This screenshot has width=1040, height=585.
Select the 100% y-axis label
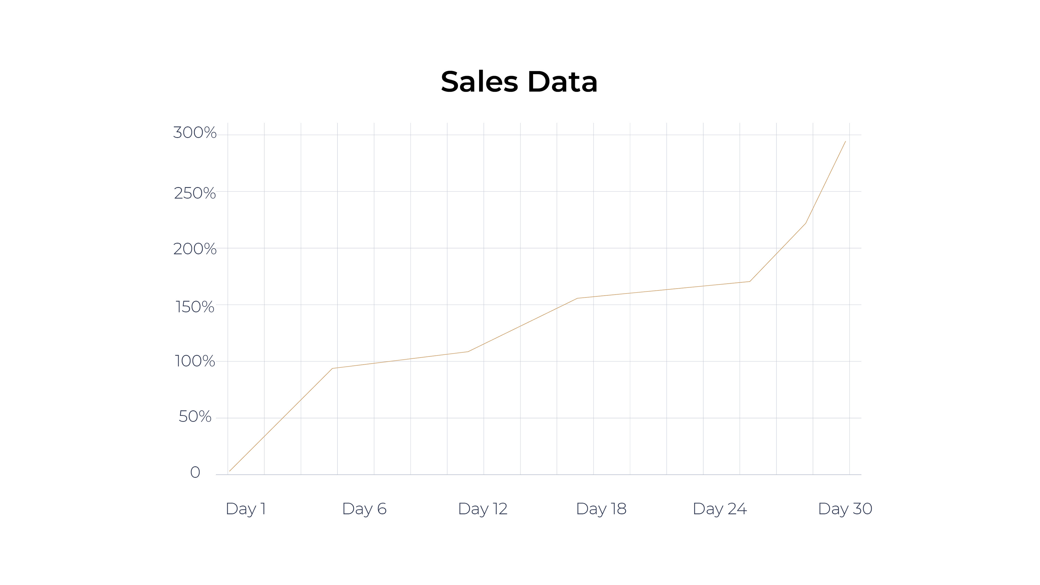(195, 361)
